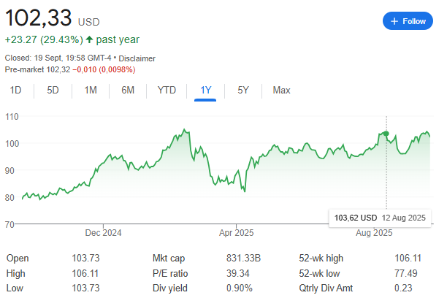Select the 6M time range tab
The height and width of the screenshot is (306, 447).
[128, 90]
